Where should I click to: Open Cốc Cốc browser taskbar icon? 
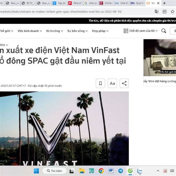click(130, 171)
